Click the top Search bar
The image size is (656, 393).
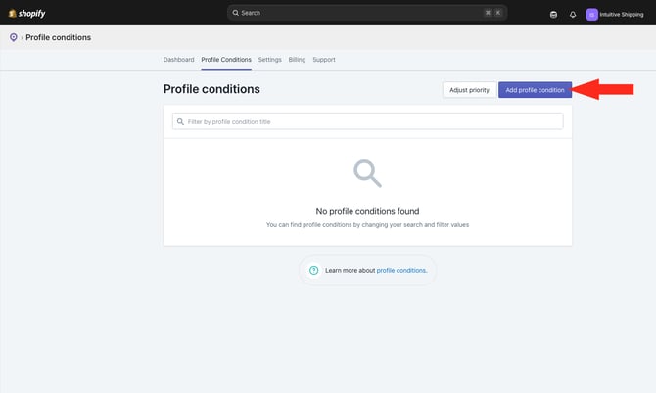click(x=367, y=13)
